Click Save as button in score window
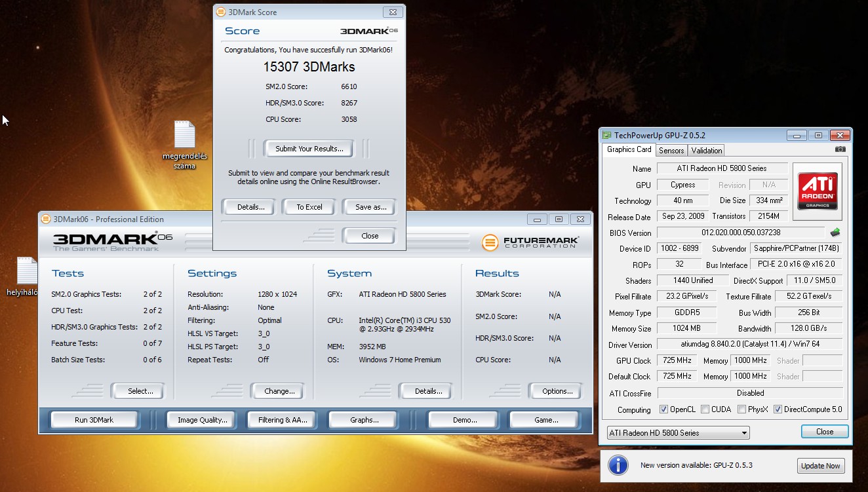 pyautogui.click(x=370, y=207)
